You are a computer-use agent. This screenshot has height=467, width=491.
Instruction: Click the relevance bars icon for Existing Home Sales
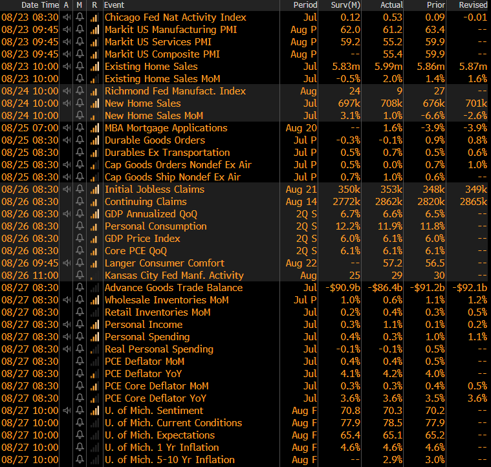94,67
